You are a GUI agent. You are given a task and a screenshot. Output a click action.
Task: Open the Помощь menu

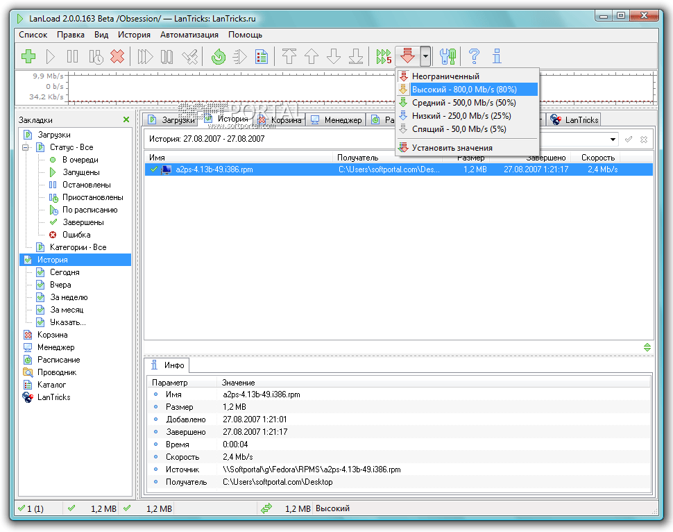245,35
